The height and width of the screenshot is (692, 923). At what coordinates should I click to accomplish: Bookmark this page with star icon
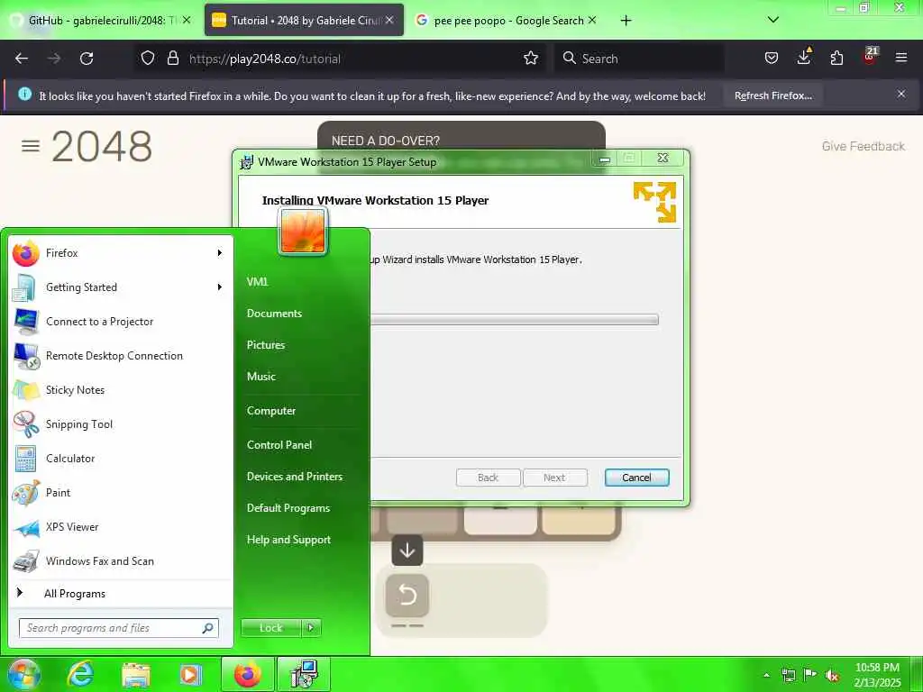(531, 59)
